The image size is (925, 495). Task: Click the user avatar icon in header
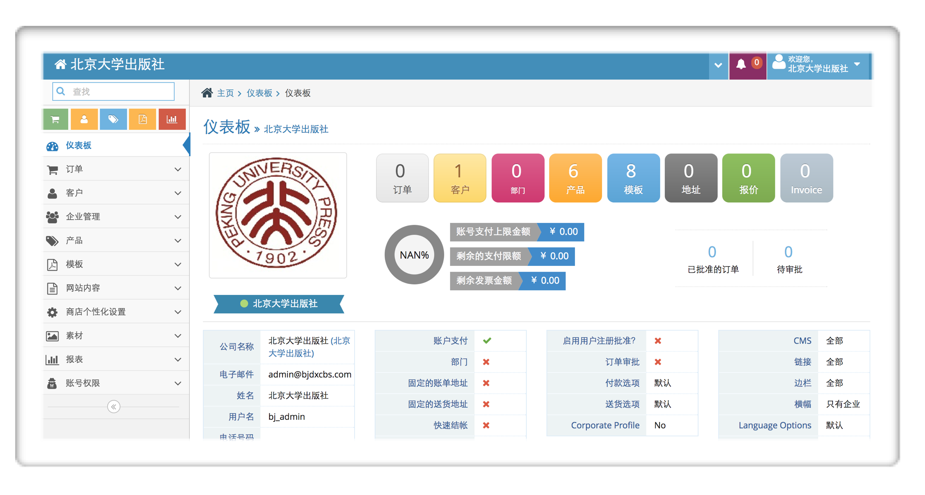pyautogui.click(x=779, y=62)
